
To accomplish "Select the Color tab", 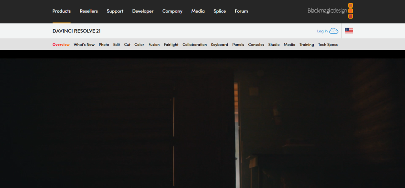I will 139,45.
